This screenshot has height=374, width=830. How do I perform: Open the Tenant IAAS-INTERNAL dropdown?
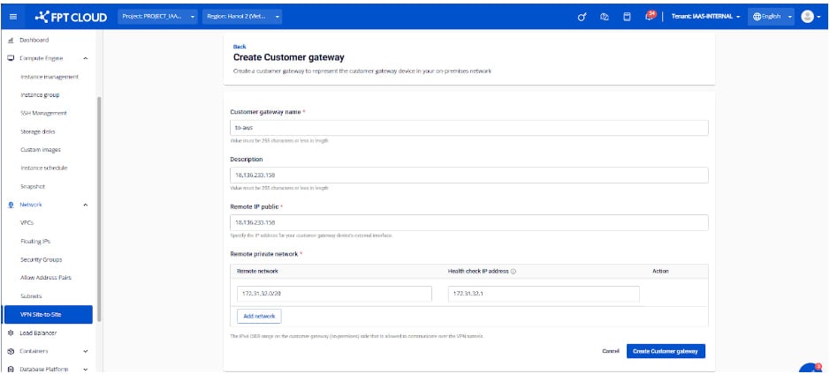[704, 16]
